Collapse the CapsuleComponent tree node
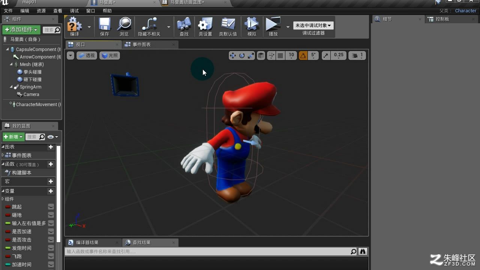Image resolution: width=480 pixels, height=270 pixels. pos(7,49)
